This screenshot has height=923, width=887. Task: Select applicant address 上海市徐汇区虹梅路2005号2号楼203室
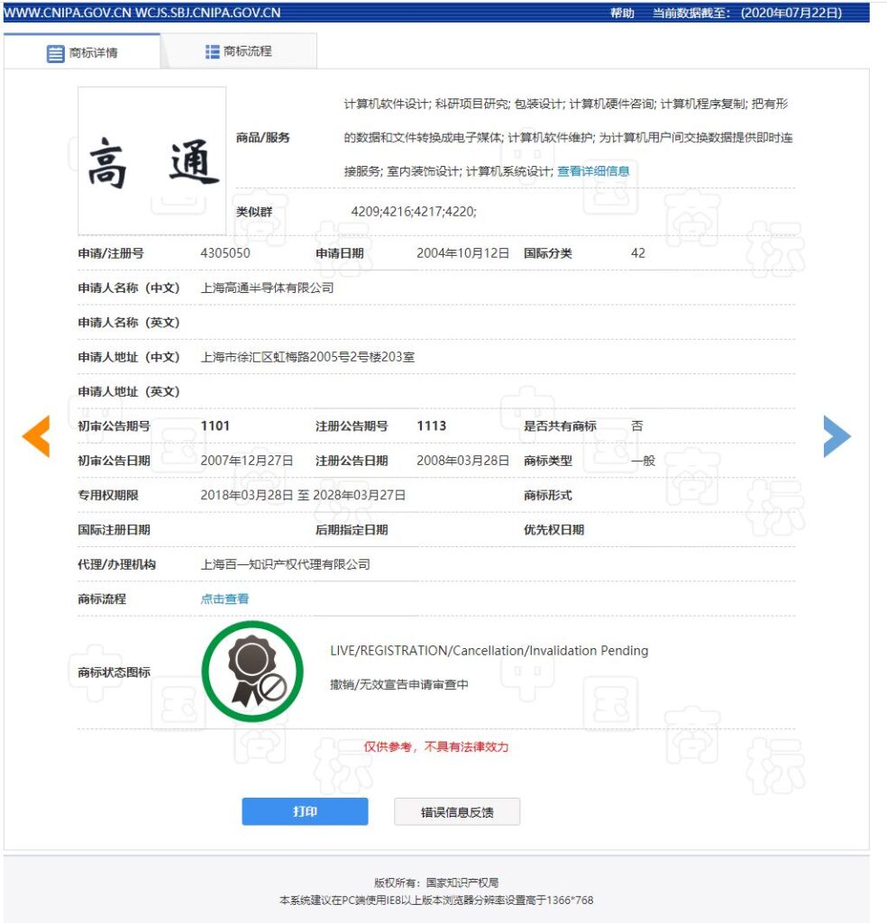click(307, 357)
